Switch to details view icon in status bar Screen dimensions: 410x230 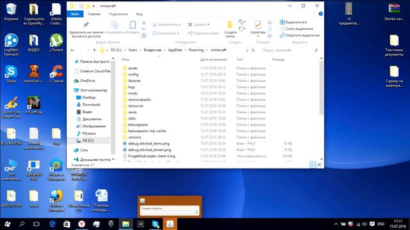(313, 165)
